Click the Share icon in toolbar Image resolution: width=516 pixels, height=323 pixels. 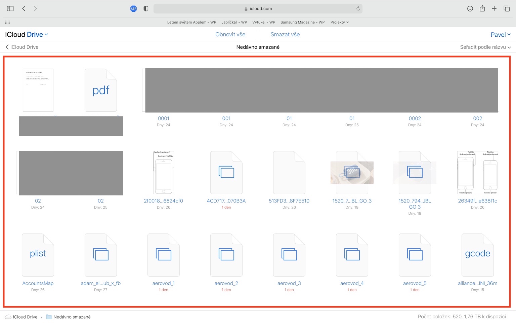tap(482, 9)
